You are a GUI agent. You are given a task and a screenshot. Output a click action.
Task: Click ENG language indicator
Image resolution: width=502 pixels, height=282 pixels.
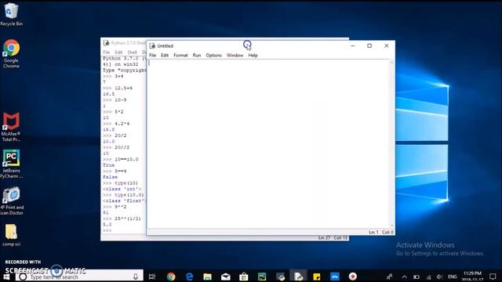point(452,277)
